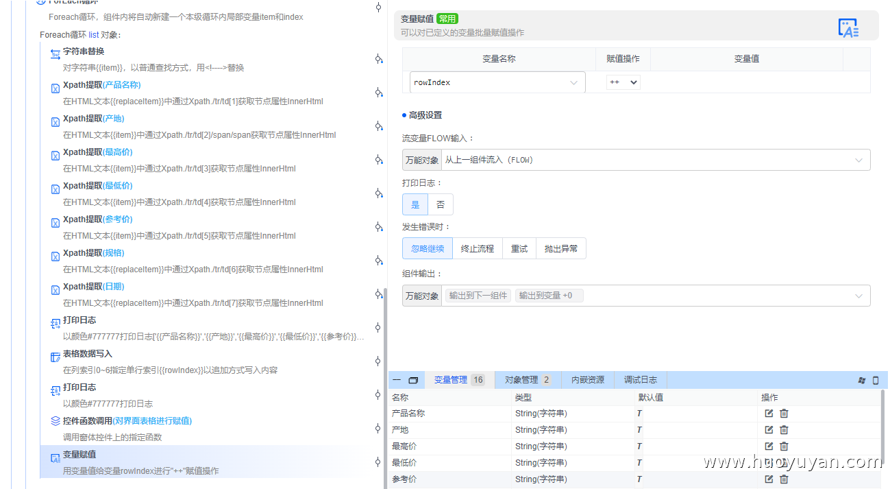Click the Xpath提取(最低价) step icon
The height and width of the screenshot is (489, 890).
(x=55, y=189)
